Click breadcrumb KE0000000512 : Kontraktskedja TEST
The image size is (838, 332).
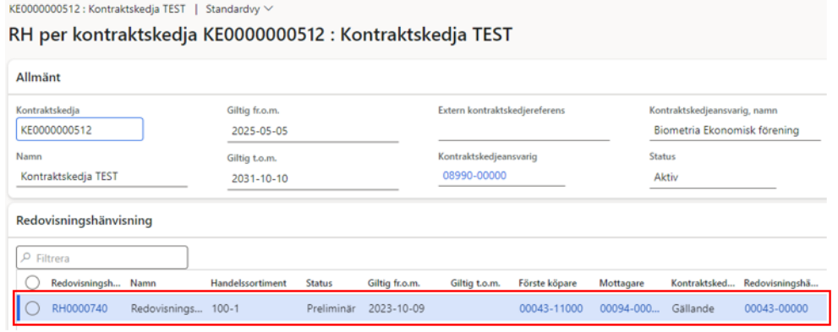click(97, 9)
